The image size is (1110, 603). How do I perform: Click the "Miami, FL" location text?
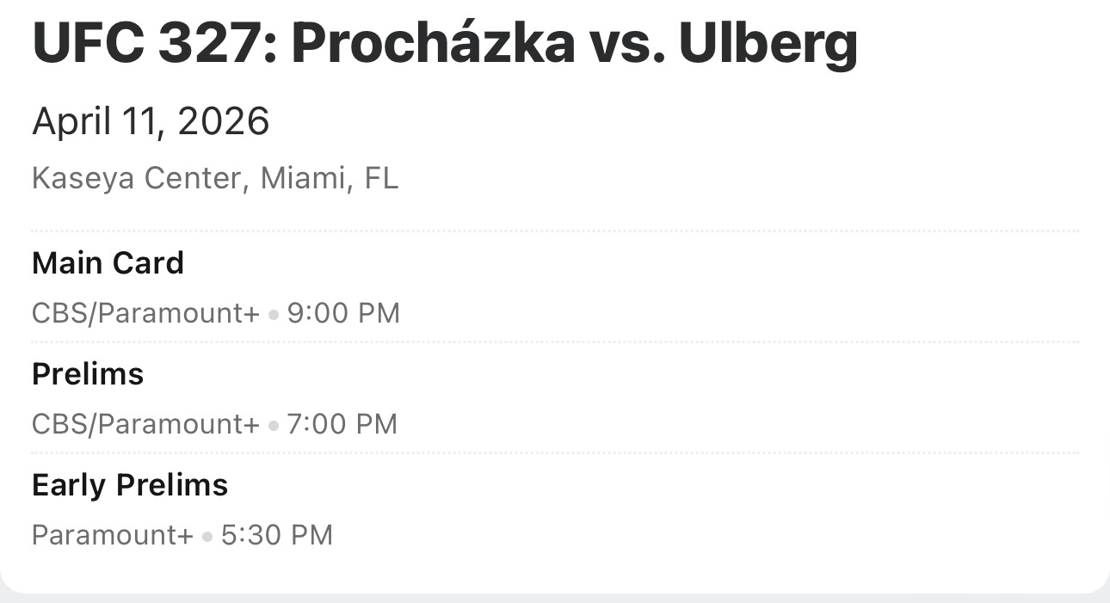tap(330, 178)
